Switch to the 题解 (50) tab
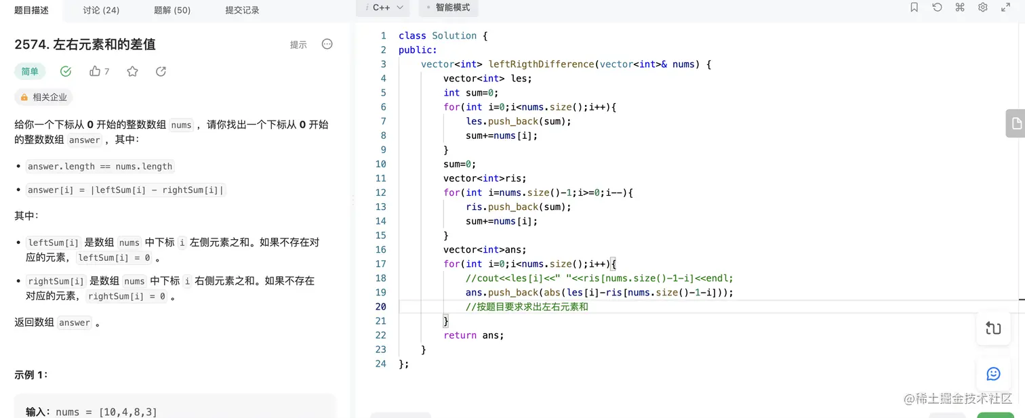The image size is (1025, 418). coord(172,10)
